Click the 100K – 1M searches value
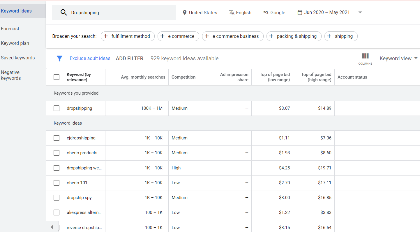 click(x=152, y=108)
